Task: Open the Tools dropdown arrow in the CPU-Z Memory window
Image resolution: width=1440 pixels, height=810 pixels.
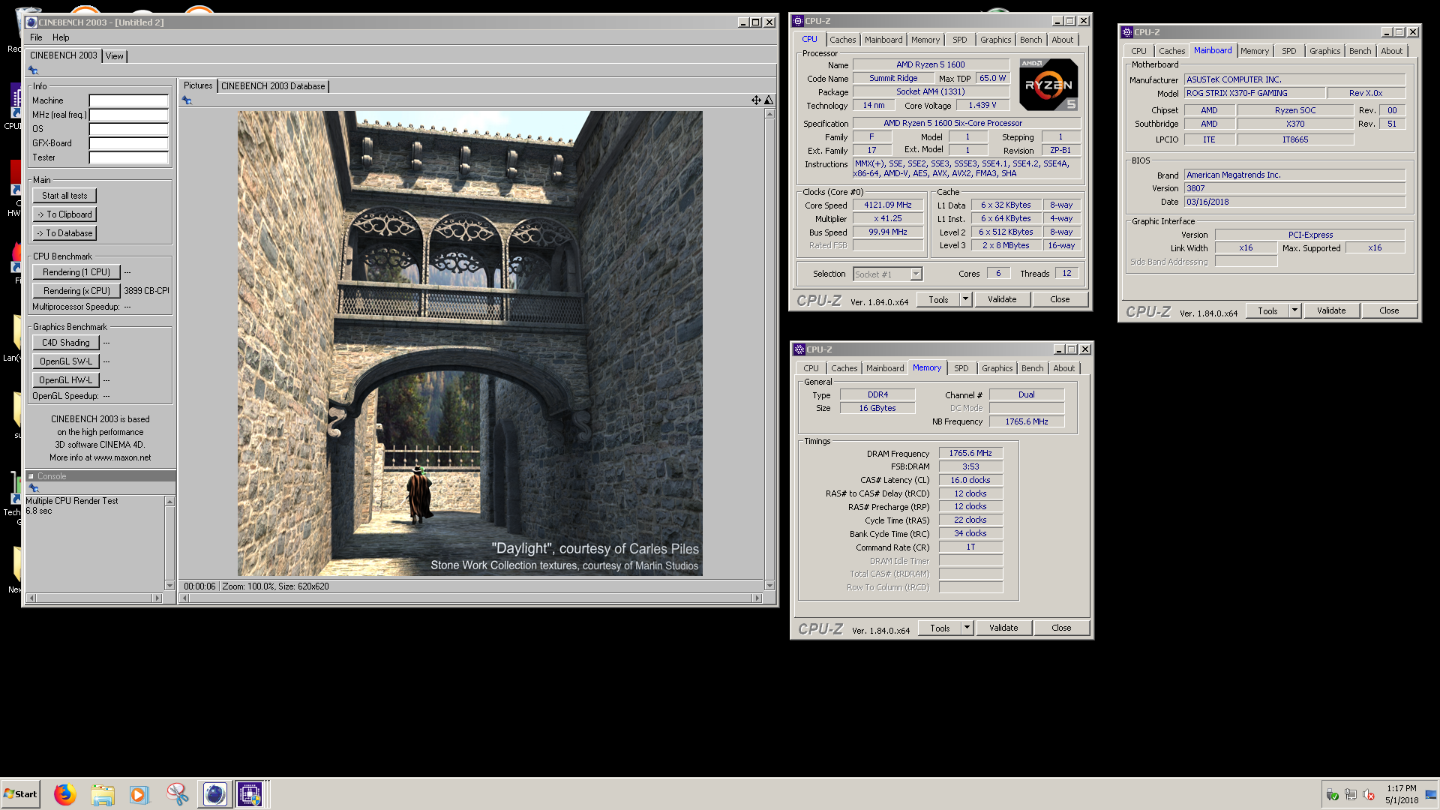Action: pos(967,628)
